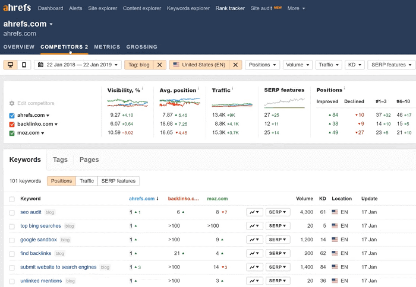Open the KD filter dropdown
Image resolution: width=416 pixels, height=287 pixels.
point(355,65)
